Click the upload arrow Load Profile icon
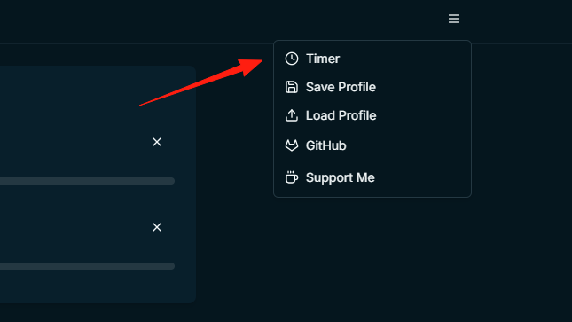This screenshot has width=572, height=322. (x=292, y=115)
